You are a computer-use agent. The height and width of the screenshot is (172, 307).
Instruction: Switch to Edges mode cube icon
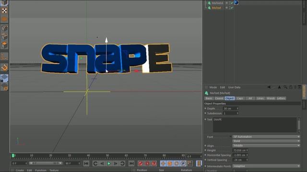[x=4, y=36]
